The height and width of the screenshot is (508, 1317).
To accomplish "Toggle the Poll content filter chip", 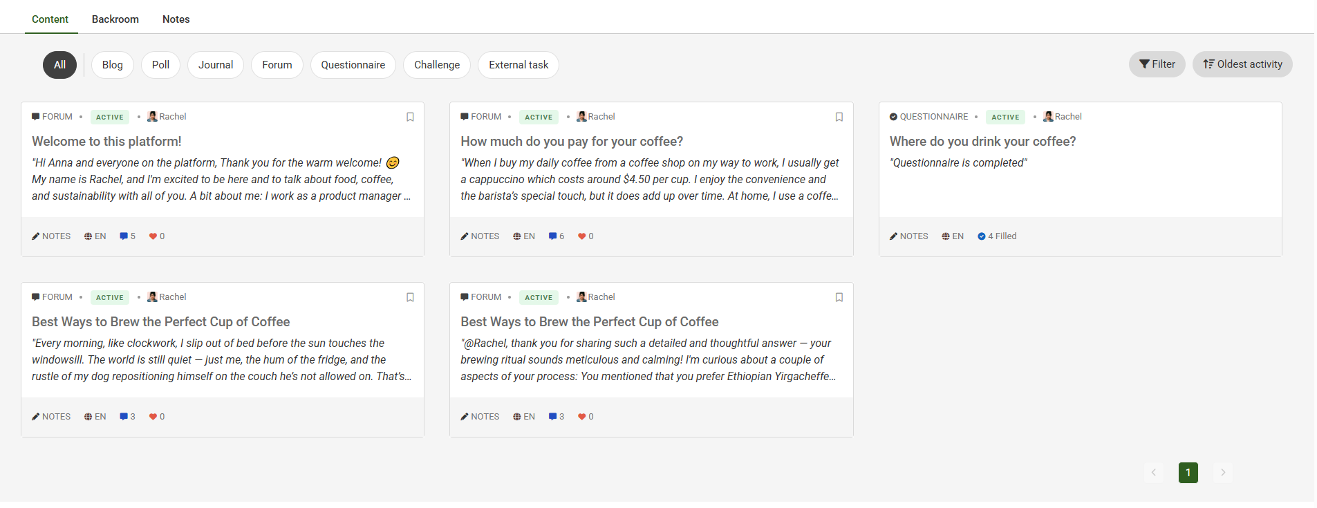I will pyautogui.click(x=160, y=65).
